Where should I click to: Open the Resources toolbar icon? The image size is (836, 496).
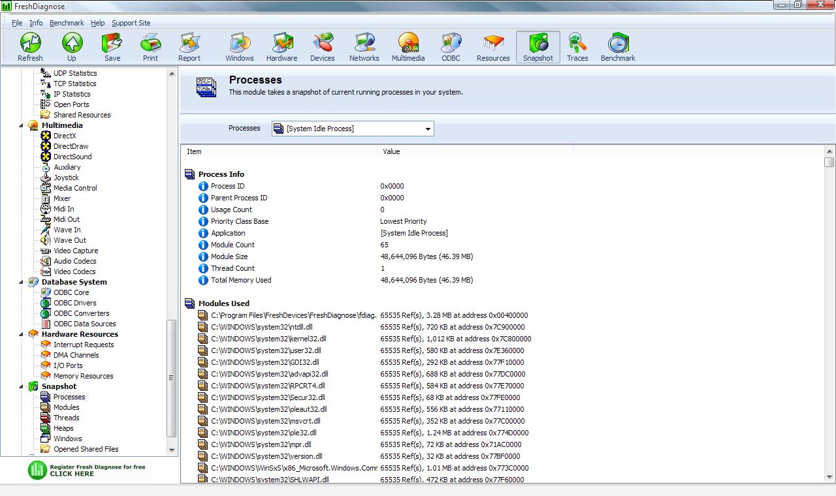pyautogui.click(x=493, y=47)
